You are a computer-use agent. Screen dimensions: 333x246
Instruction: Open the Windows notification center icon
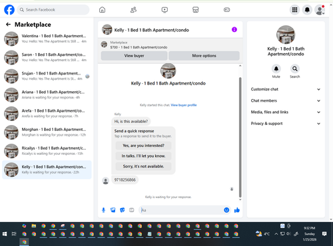[324, 233]
